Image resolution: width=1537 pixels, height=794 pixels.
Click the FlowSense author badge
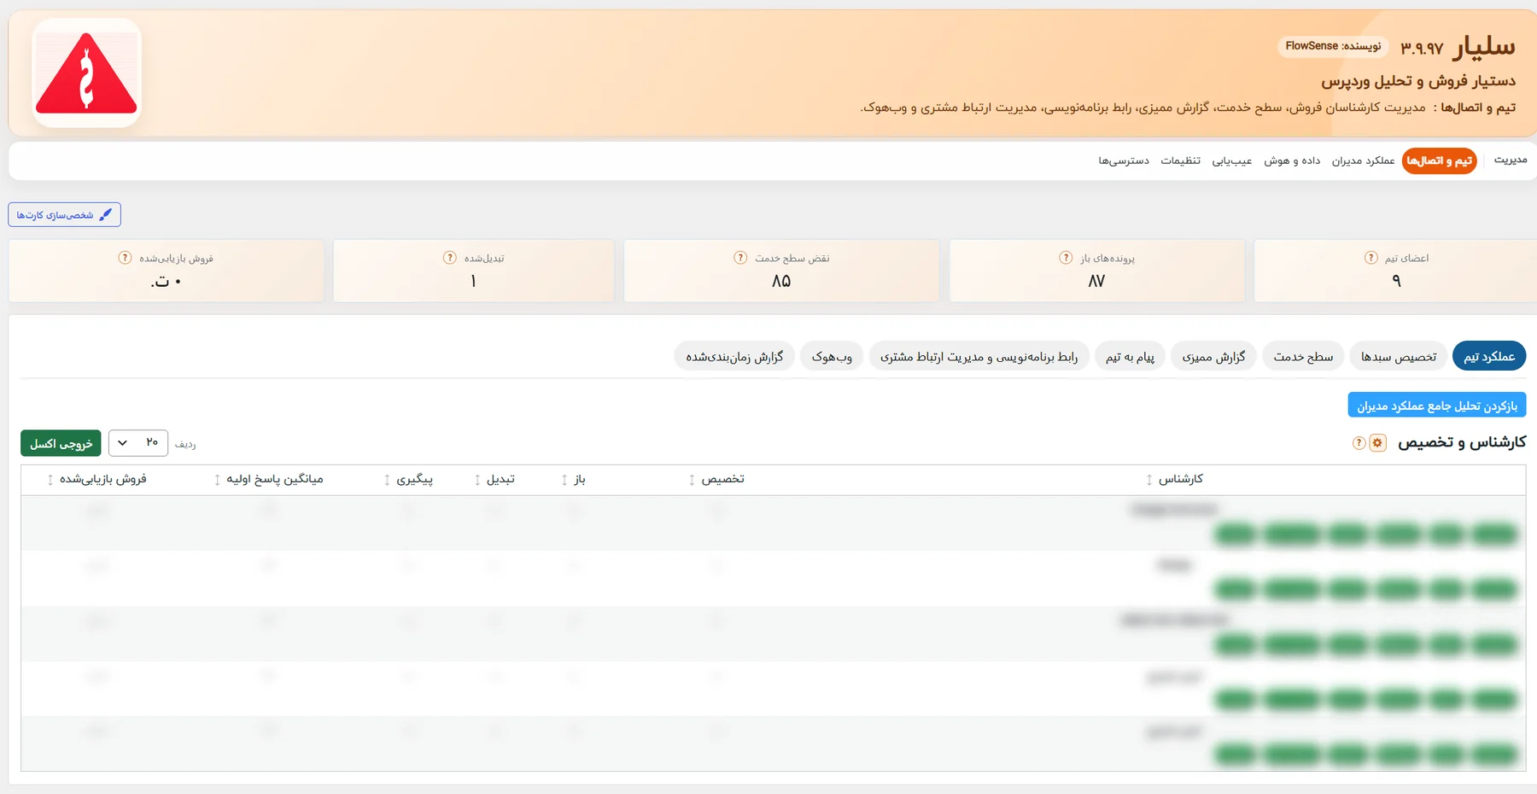click(x=1333, y=46)
